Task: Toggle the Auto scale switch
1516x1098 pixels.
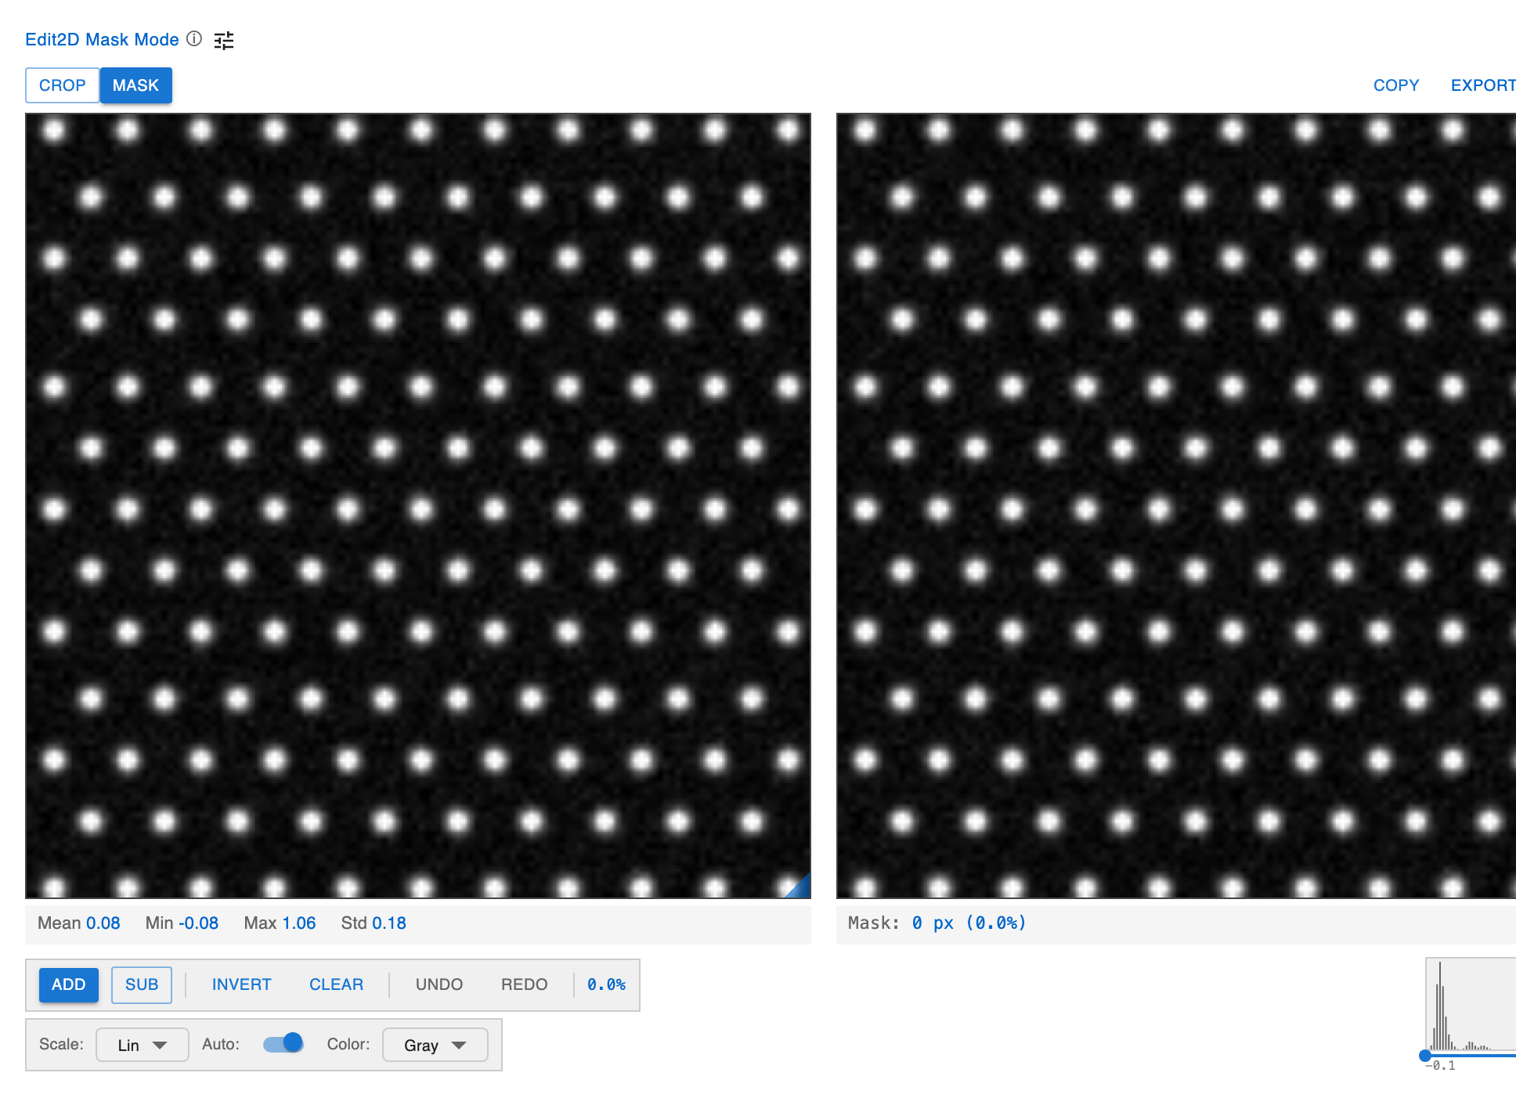Action: (283, 1044)
